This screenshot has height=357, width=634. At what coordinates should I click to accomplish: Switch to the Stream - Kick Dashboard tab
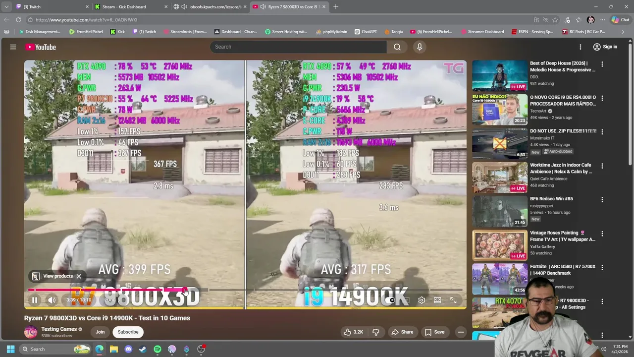pyautogui.click(x=131, y=7)
